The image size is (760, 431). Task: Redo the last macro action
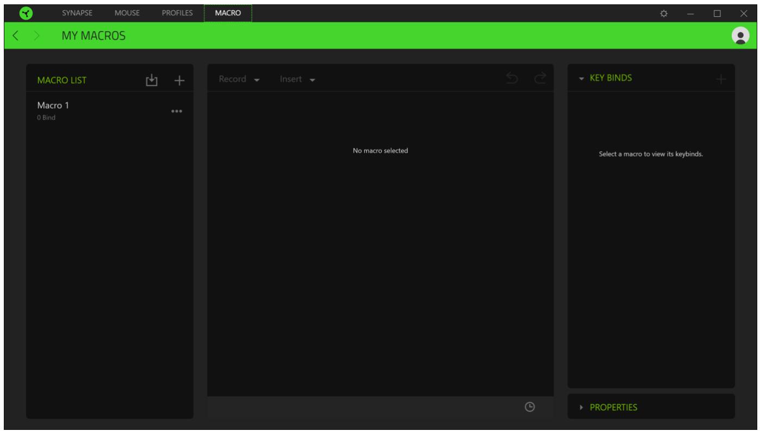[x=539, y=79]
